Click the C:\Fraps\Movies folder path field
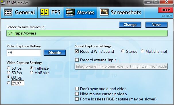 pyautogui.click(x=87, y=33)
